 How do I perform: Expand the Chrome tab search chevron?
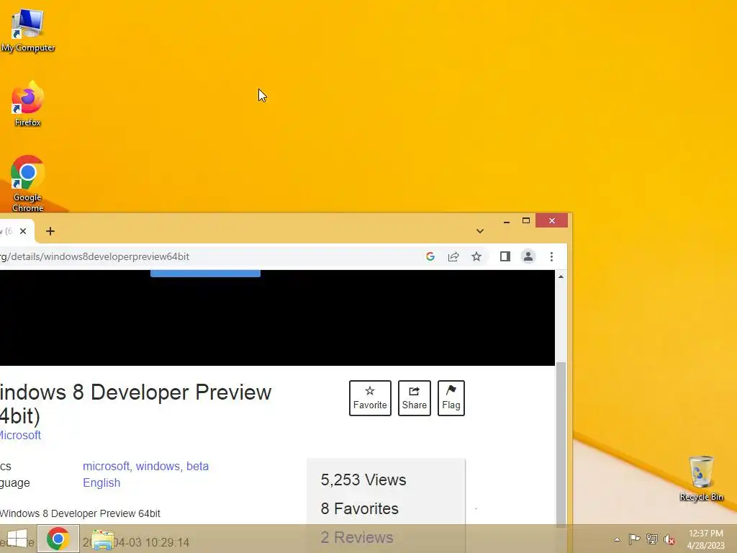(479, 231)
